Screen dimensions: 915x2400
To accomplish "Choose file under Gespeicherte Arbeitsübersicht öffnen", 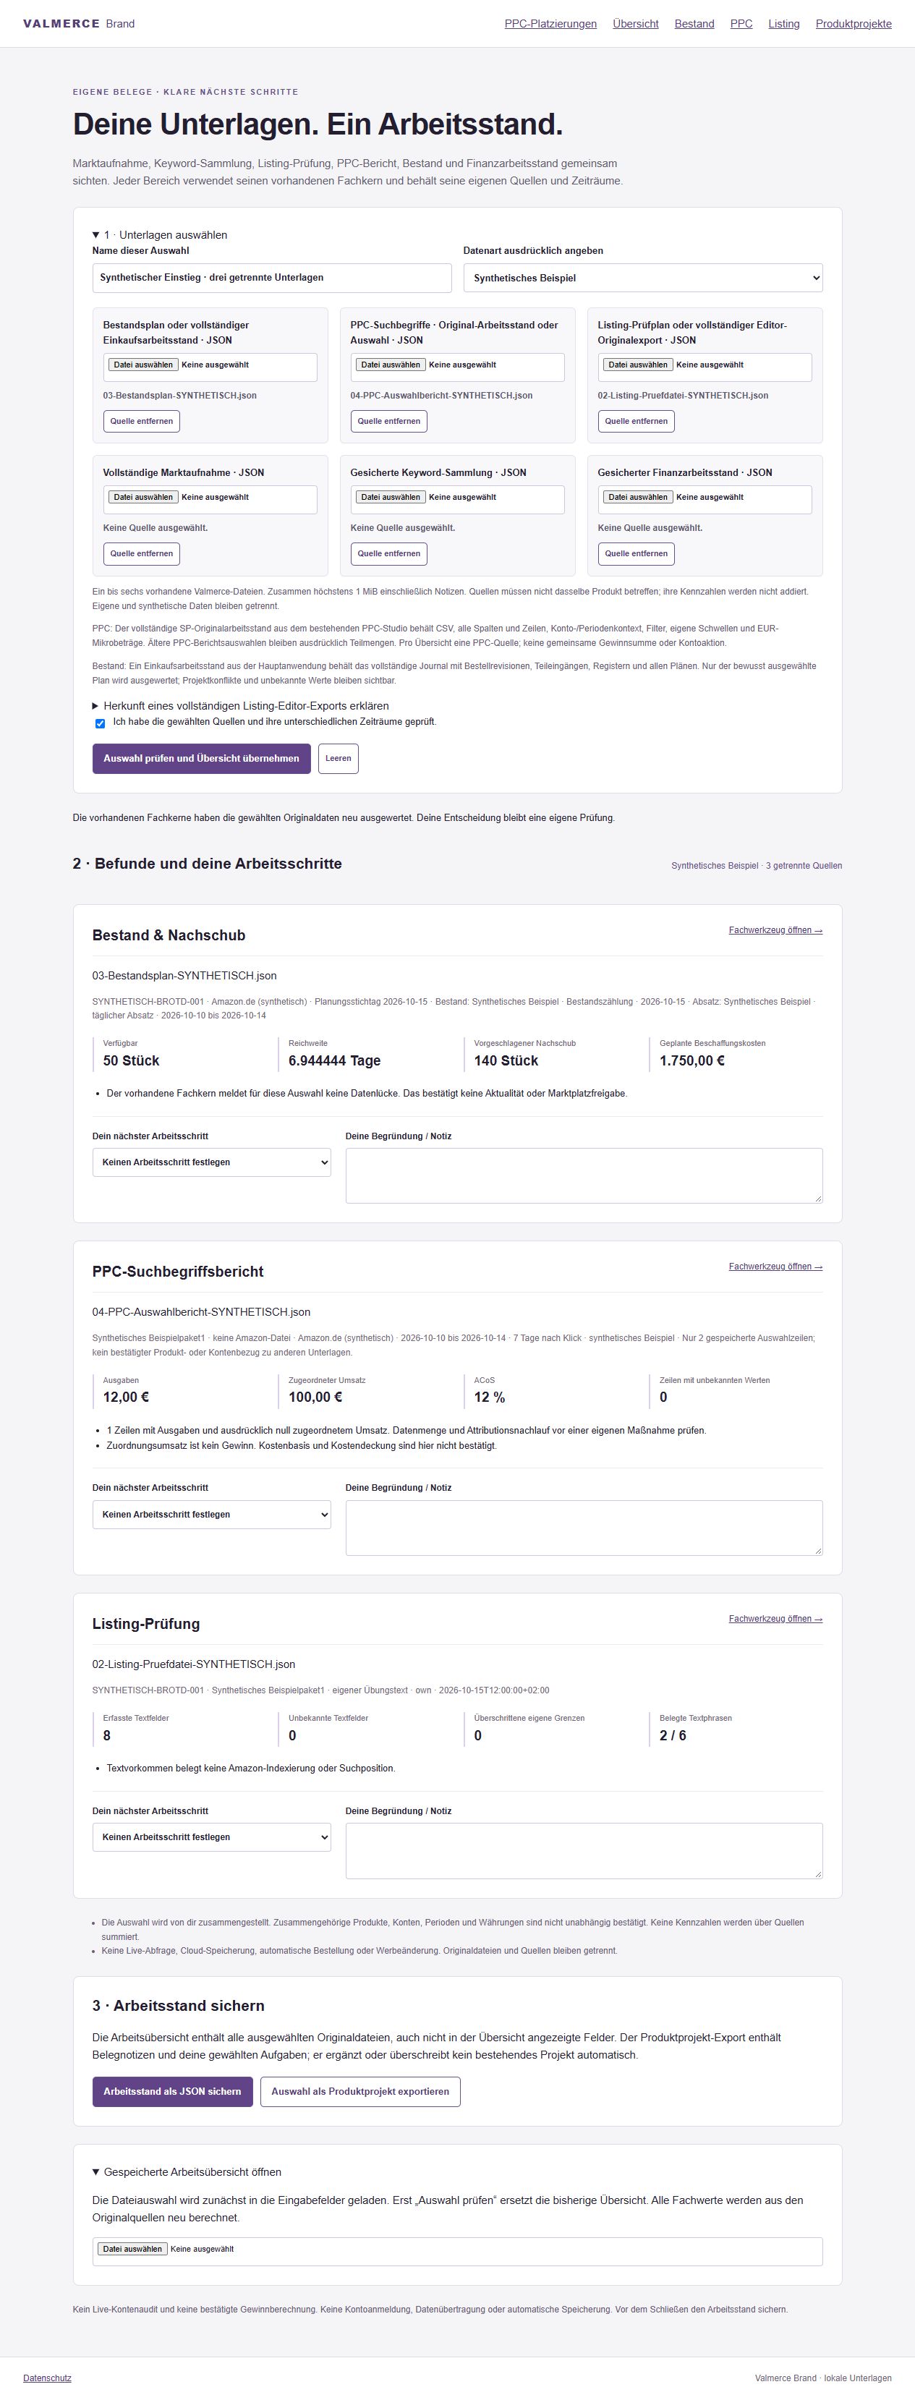I will 132,2249.
